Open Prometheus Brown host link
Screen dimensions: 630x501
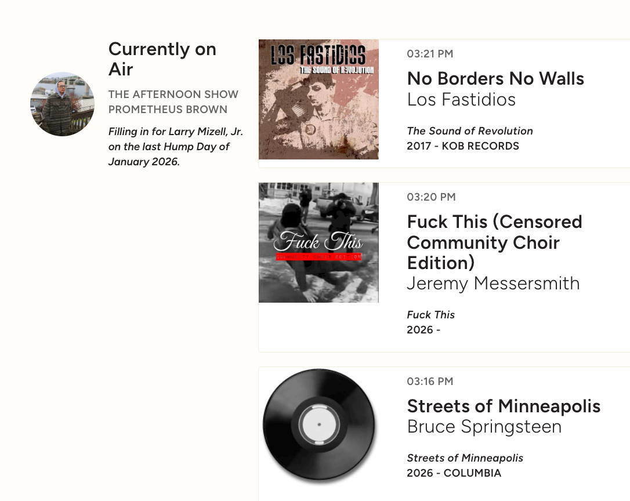pyautogui.click(x=168, y=110)
